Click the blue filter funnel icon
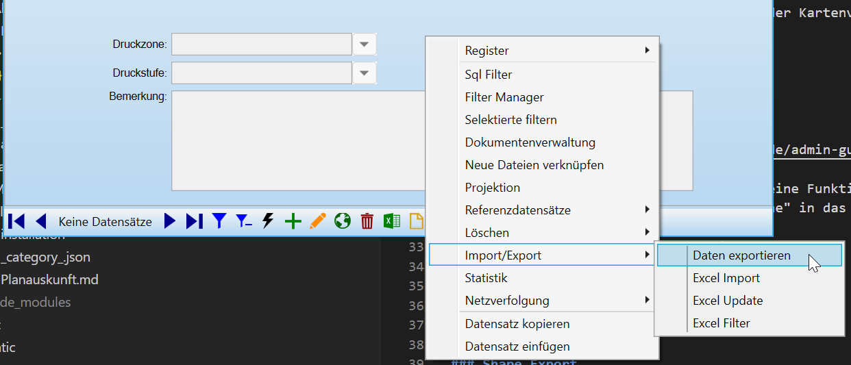Screen dimensions: 851x365 tap(219, 221)
